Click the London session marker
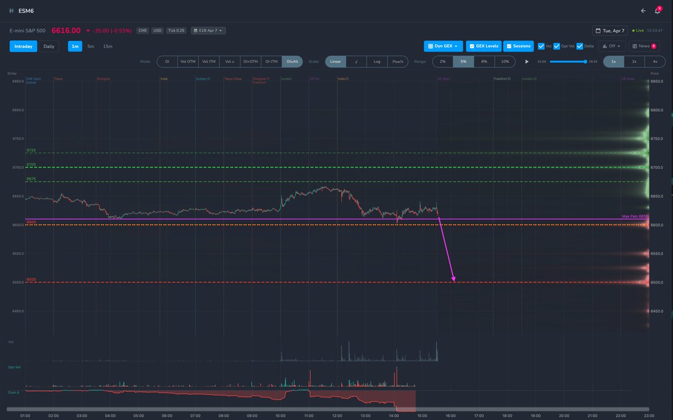This screenshot has width=673, height=420. click(x=286, y=79)
